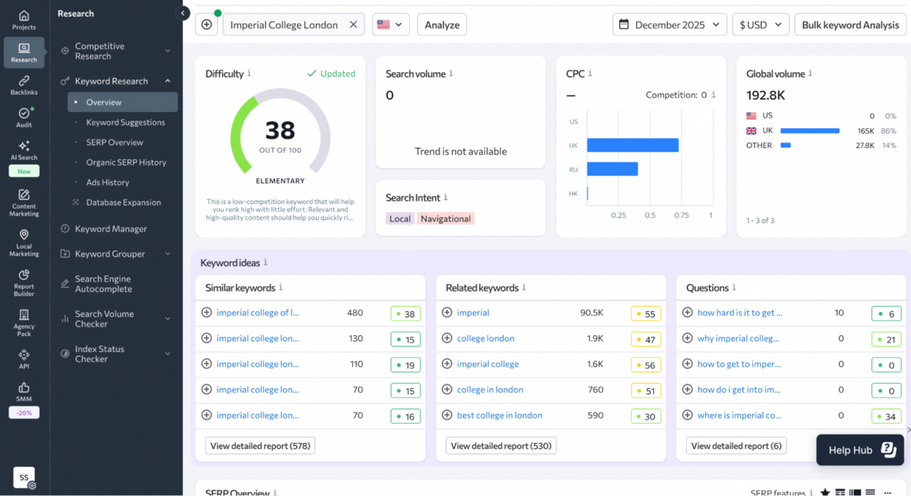Click the Navigational intent tag
The width and height of the screenshot is (911, 496).
click(446, 218)
